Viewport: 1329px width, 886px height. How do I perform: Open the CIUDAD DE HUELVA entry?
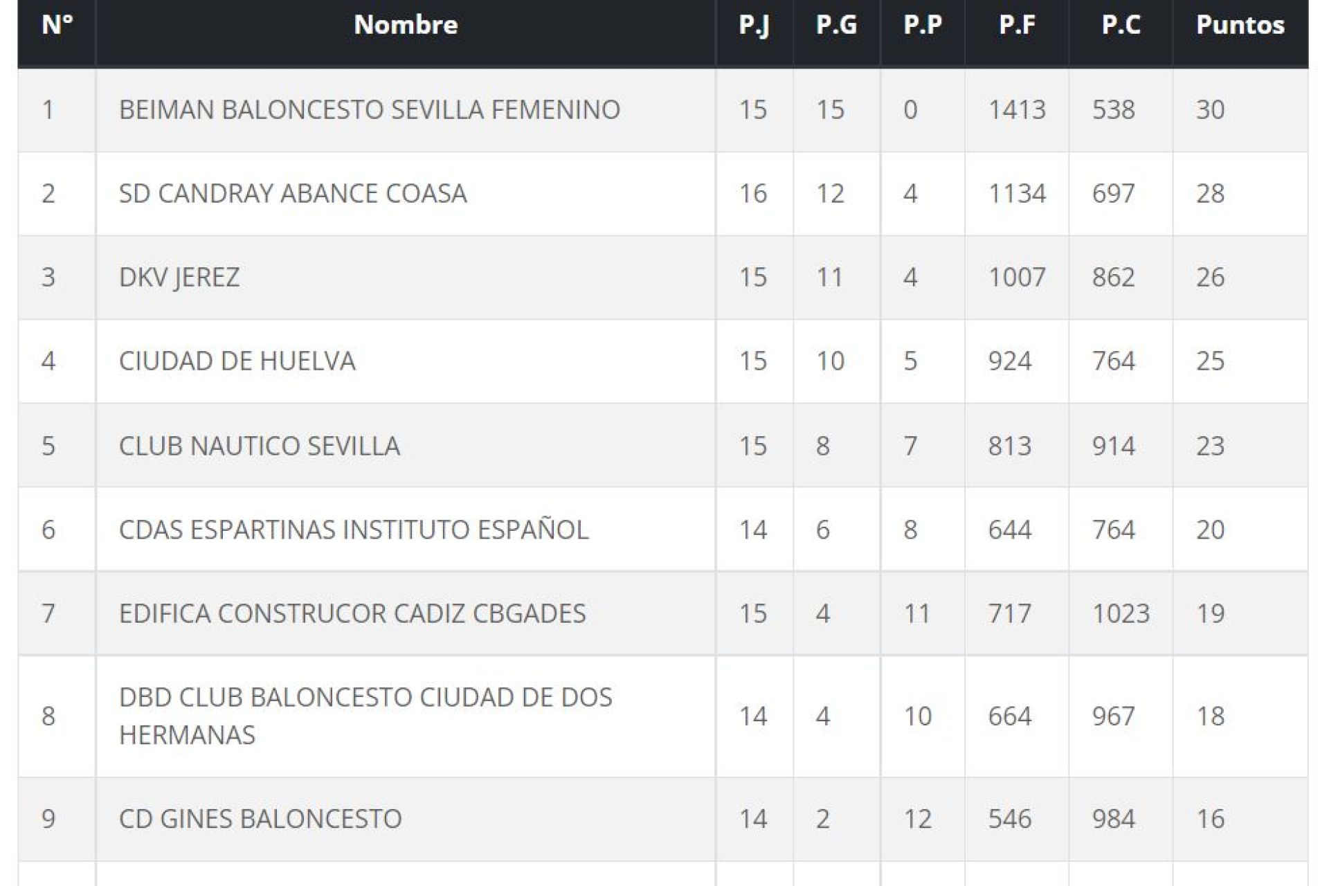tap(237, 361)
